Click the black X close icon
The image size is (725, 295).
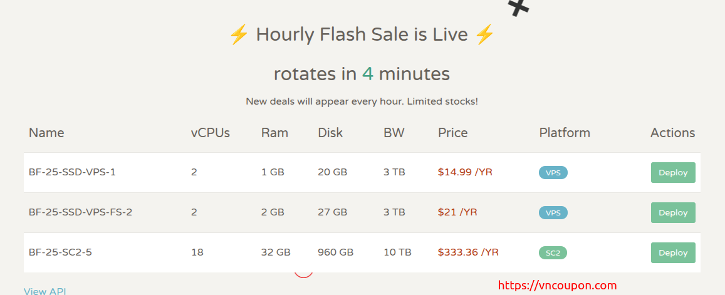[x=519, y=6]
